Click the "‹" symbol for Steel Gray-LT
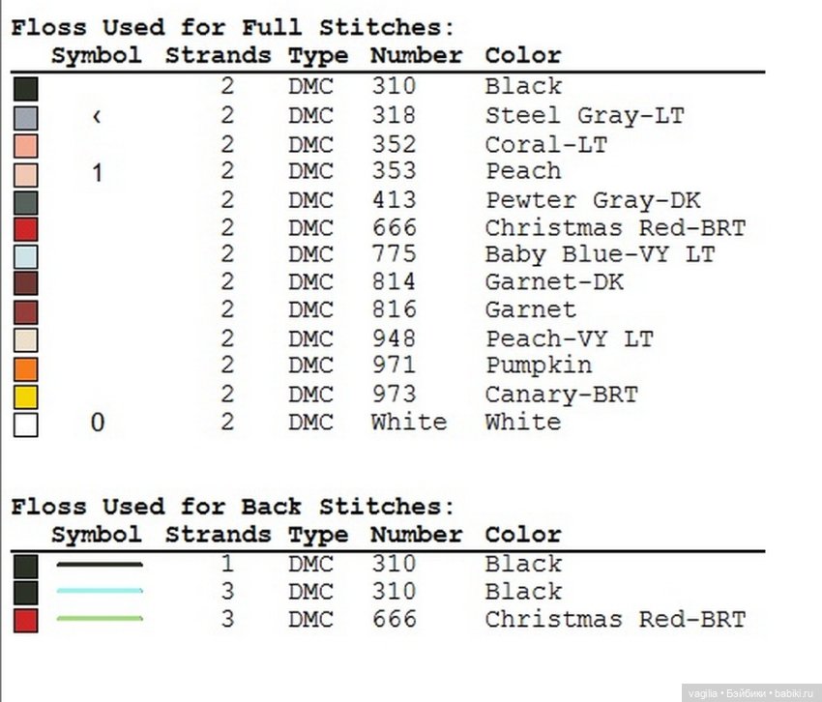Viewport: 822px width, 702px height. 97,117
